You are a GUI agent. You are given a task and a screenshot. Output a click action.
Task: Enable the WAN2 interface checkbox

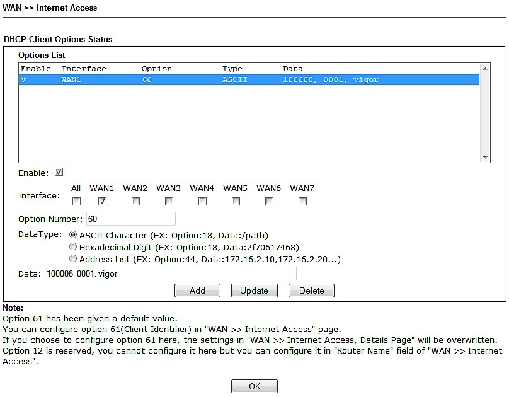click(x=135, y=201)
